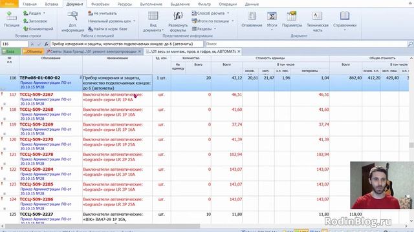Open the Раздел dropdown arrow
This screenshot has width=414, height=232.
pos(44,13)
